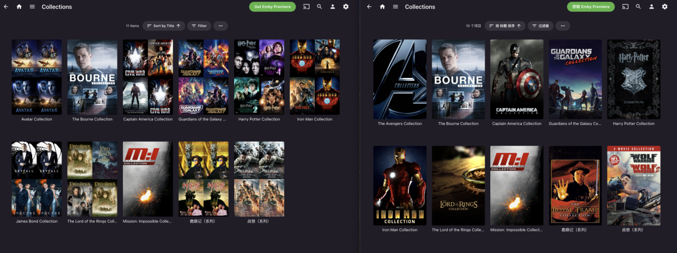Click the 获取 Emby Premiere button

pyautogui.click(x=591, y=7)
